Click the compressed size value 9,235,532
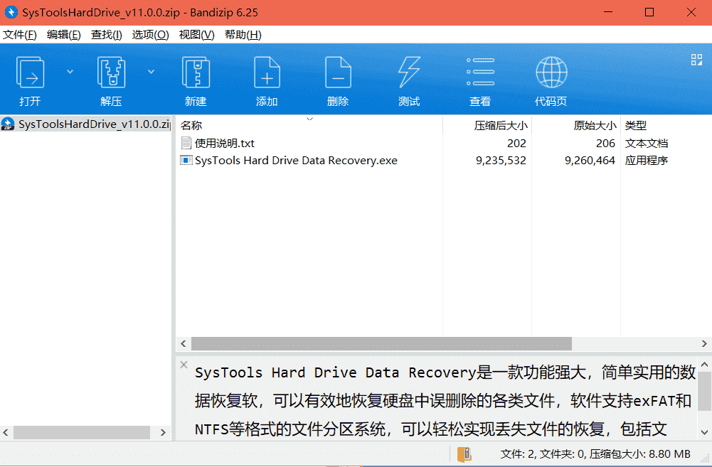Screen dimensions: 712x467 (x=501, y=161)
